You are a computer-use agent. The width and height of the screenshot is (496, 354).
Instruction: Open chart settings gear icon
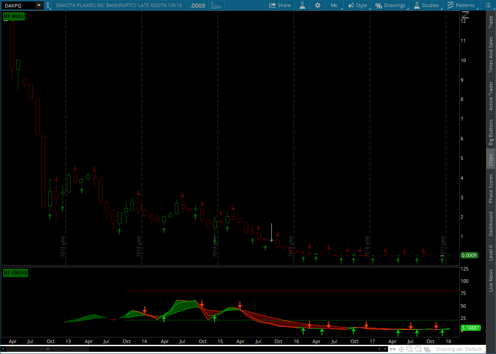coord(318,5)
